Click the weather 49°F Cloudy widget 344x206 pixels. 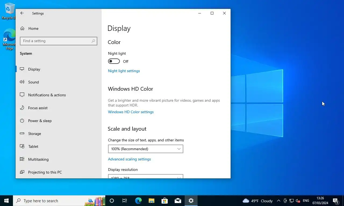tap(257, 201)
